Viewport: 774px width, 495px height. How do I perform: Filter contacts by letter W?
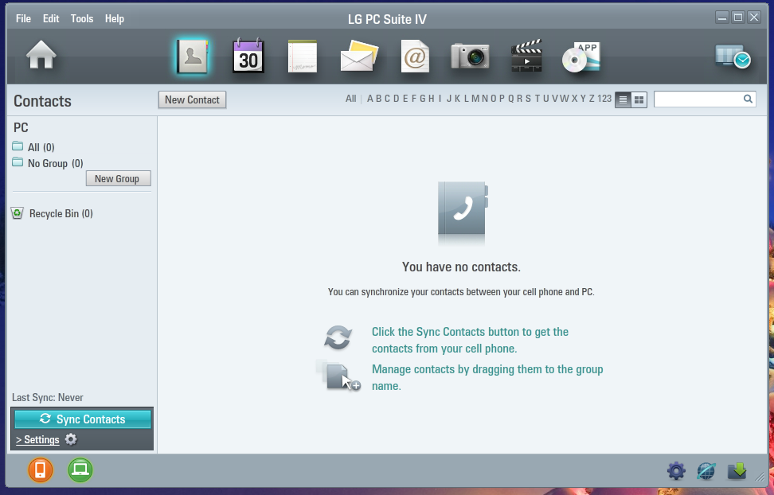coord(565,99)
